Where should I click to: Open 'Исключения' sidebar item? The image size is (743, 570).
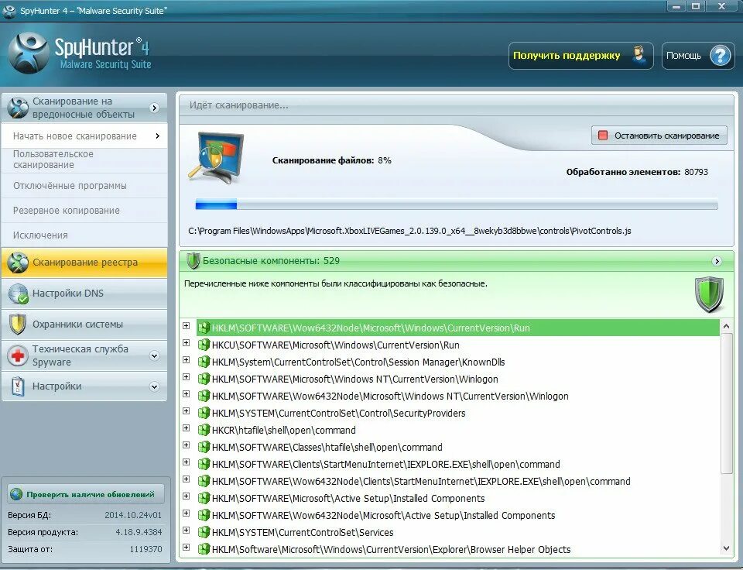pyautogui.click(x=84, y=235)
